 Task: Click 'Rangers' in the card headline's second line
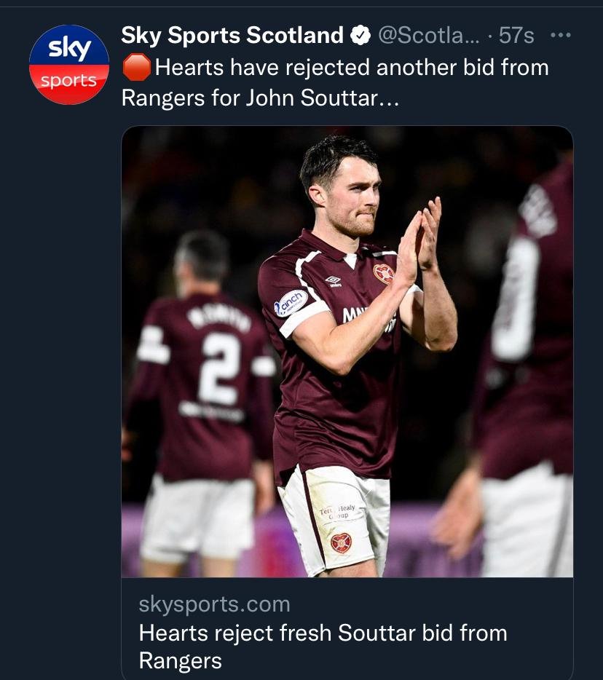(180, 661)
